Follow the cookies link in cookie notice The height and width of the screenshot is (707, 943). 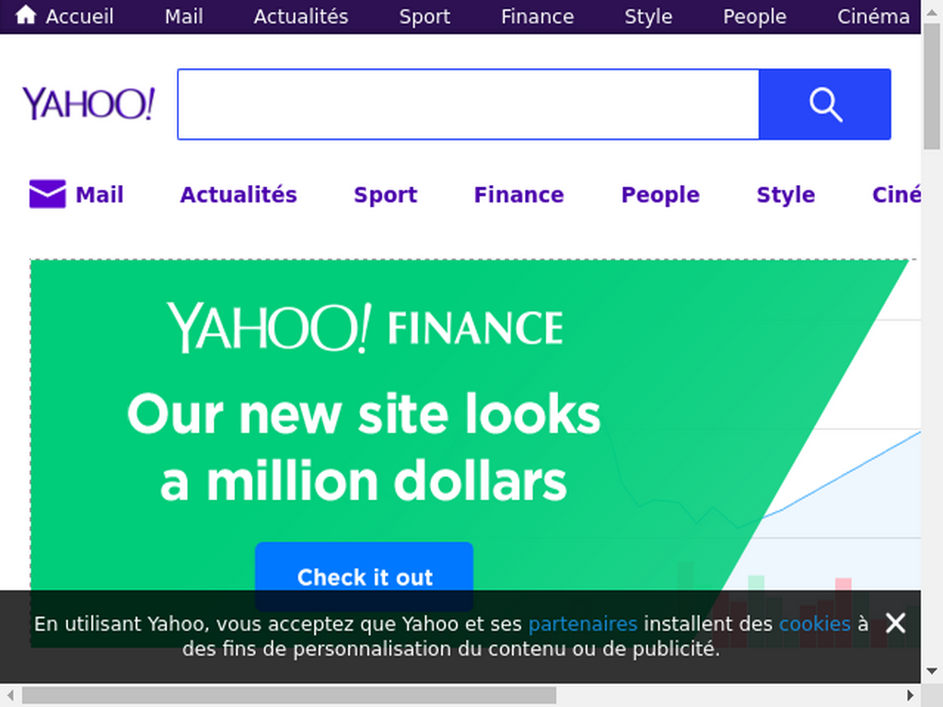815,623
